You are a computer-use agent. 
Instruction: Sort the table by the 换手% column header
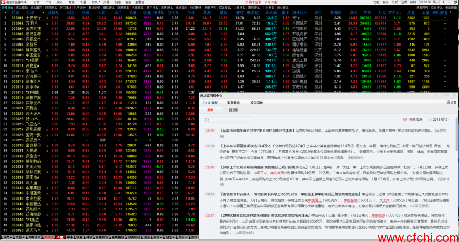pyautogui.click(x=173, y=13)
